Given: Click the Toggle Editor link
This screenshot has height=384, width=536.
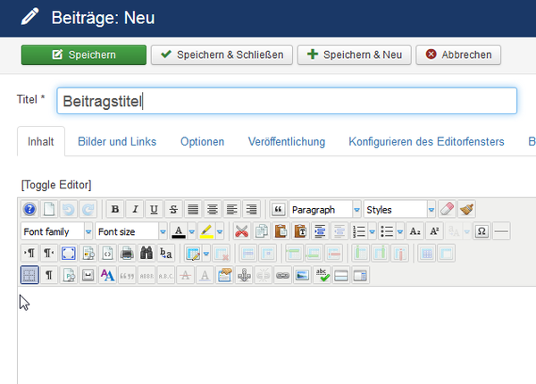Looking at the screenshot, I should click(56, 185).
